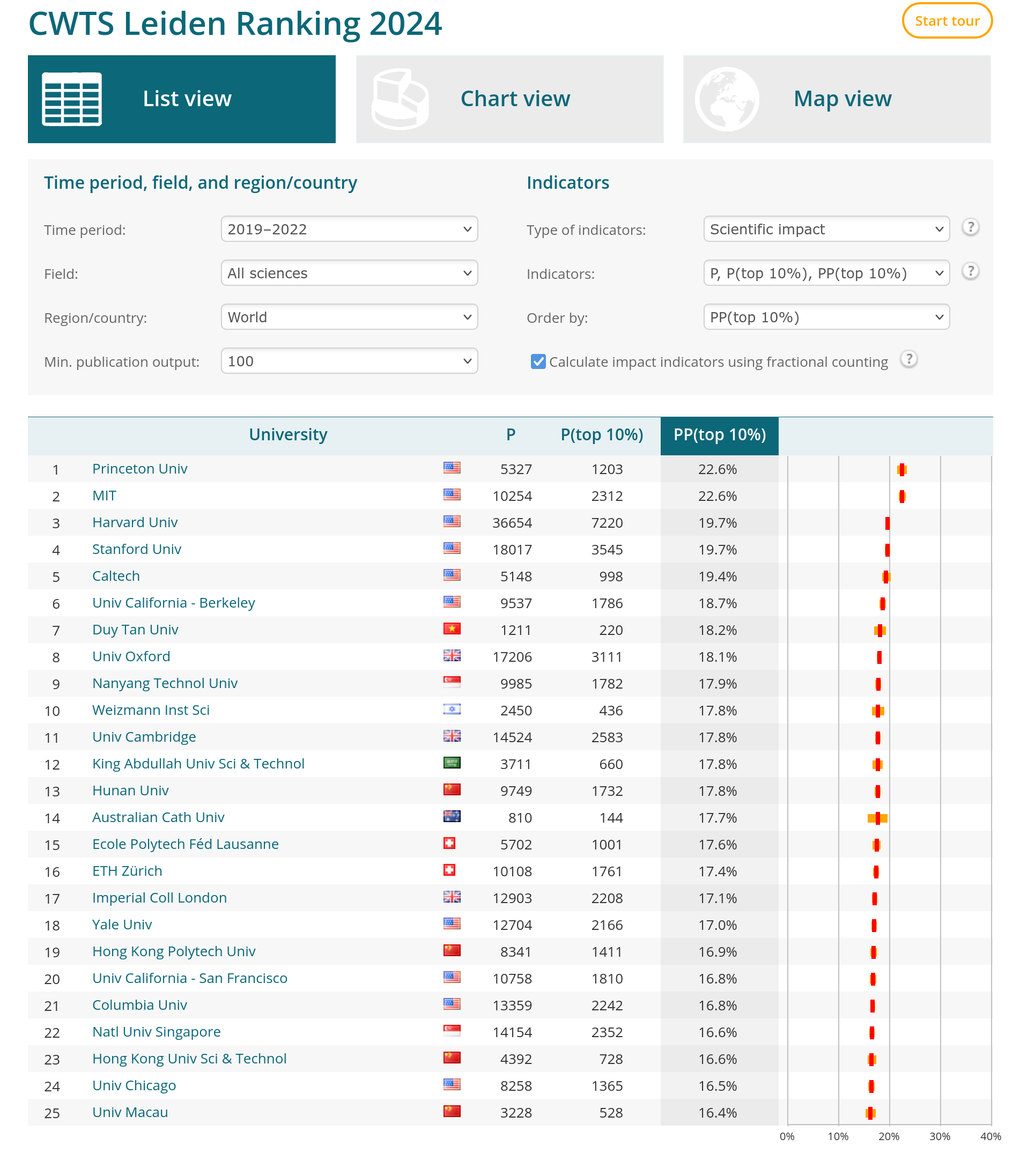This screenshot has width=1020, height=1153.
Task: Click the Israel flag next to Weizmann Inst Sci
Action: 452,709
